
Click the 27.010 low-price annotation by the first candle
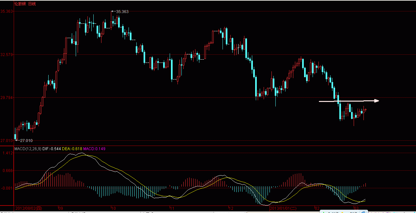pyautogui.click(x=26, y=140)
